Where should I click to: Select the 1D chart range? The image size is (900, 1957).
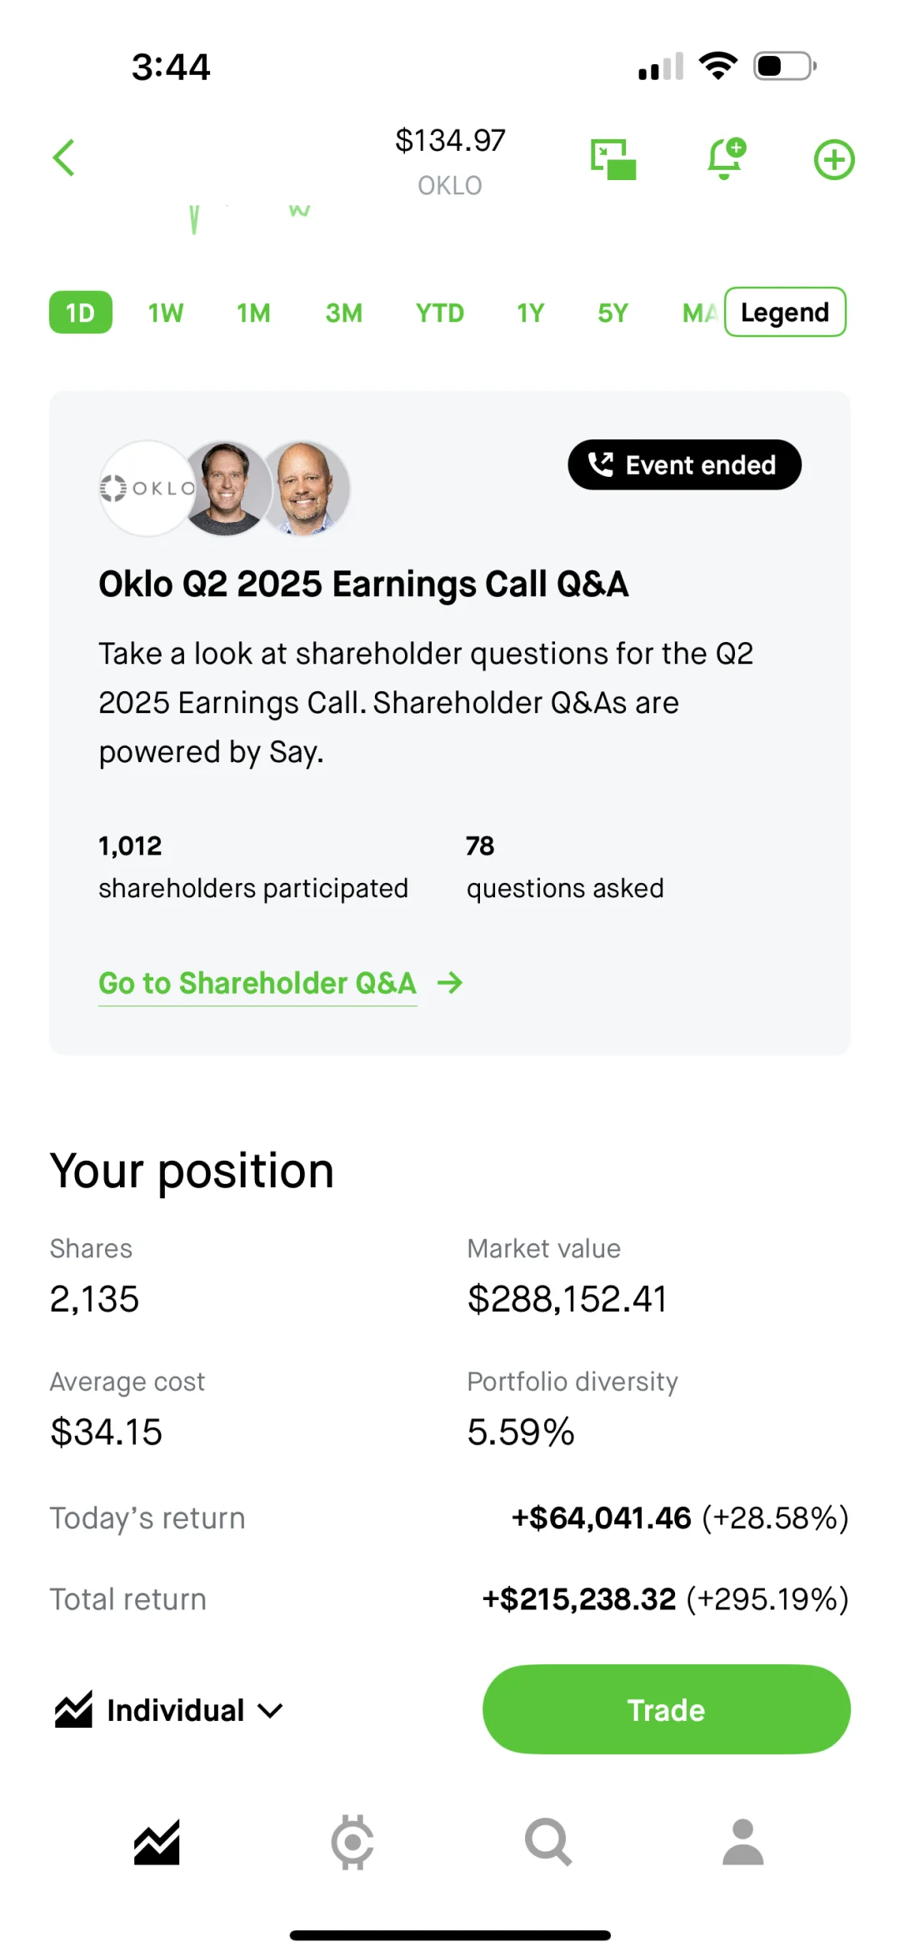coord(81,313)
